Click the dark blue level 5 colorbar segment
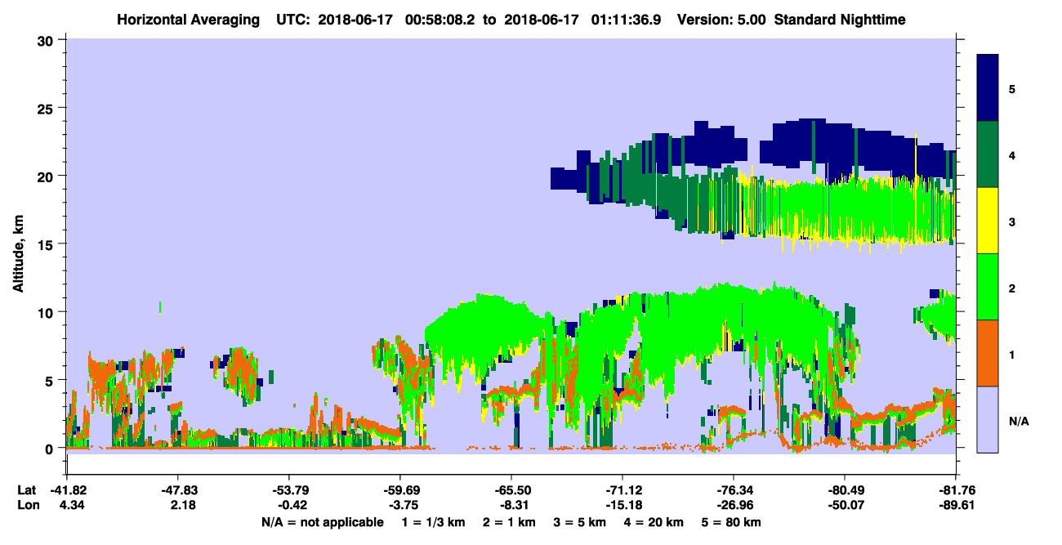This screenshot has width=1062, height=545. click(988, 88)
